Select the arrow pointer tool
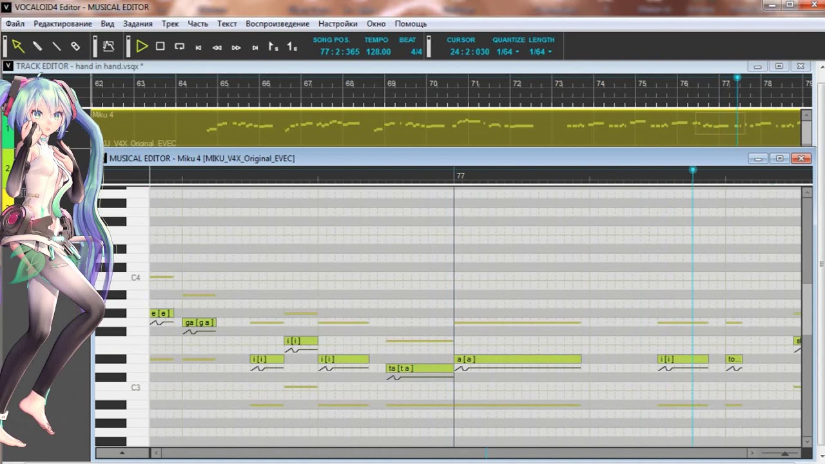This screenshot has width=825, height=464. [18, 46]
